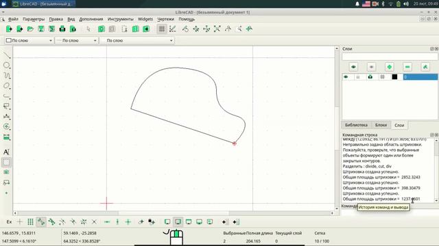Click the canvas horizontal scrollbar

click(x=174, y=213)
